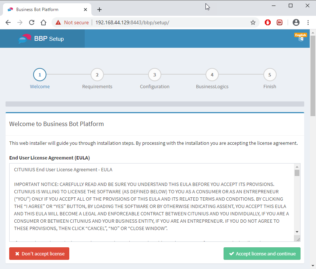Screen dimensions: 316x269
Task: Click the browser forward arrow
Action: (20, 22)
